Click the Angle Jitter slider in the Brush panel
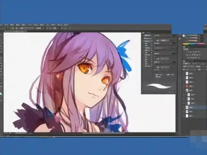Image resolution: width=207 pixels, height=155 pixels. [x=165, y=55]
